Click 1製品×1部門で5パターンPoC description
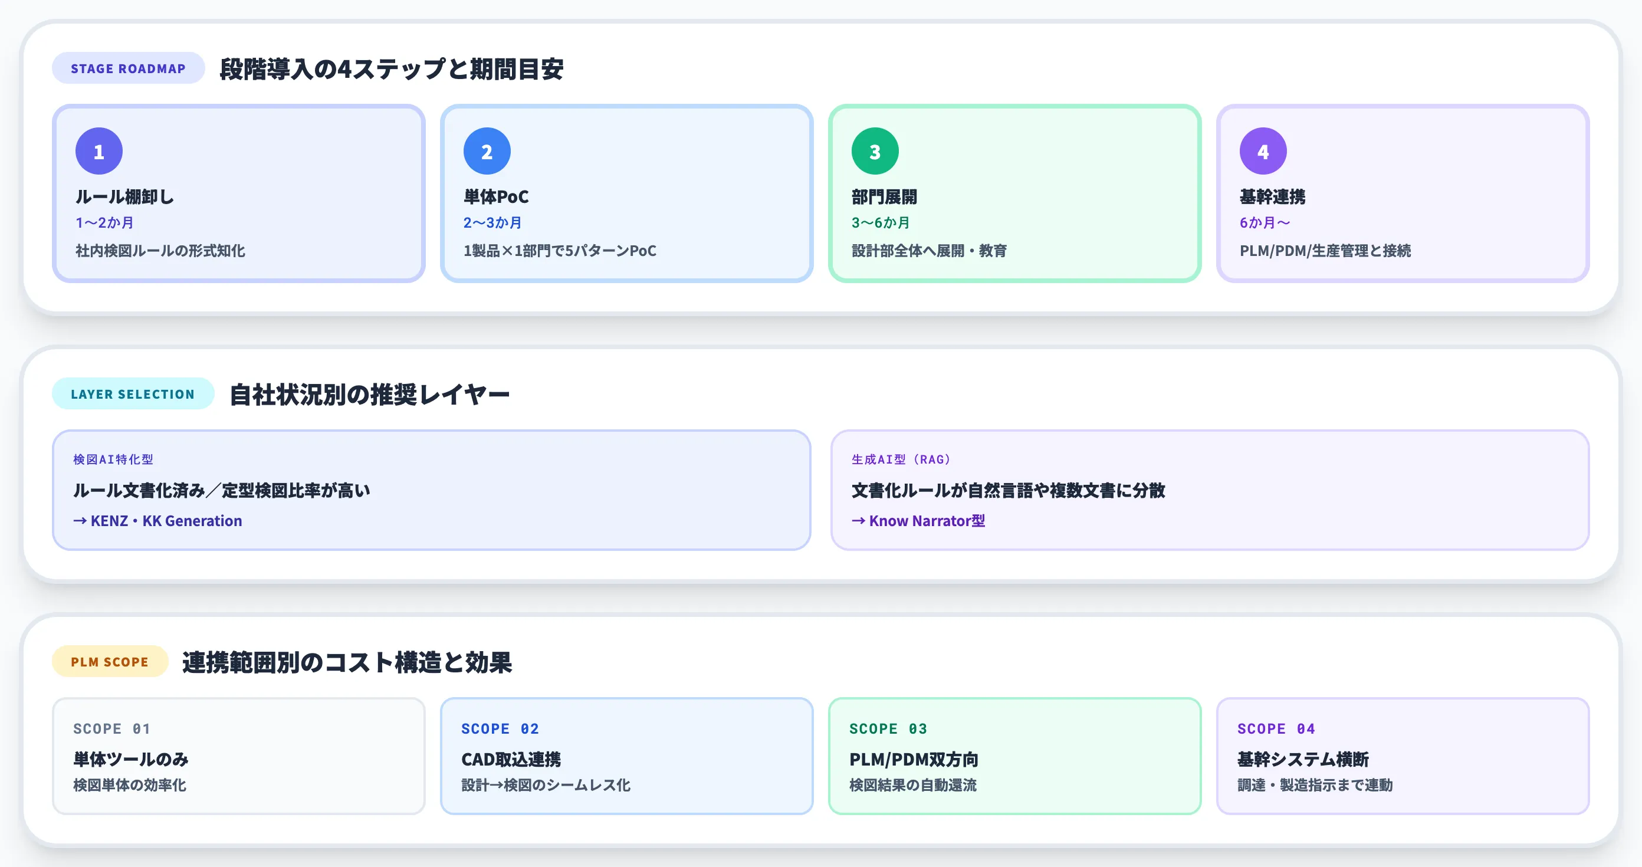The height and width of the screenshot is (867, 1642). (x=560, y=251)
